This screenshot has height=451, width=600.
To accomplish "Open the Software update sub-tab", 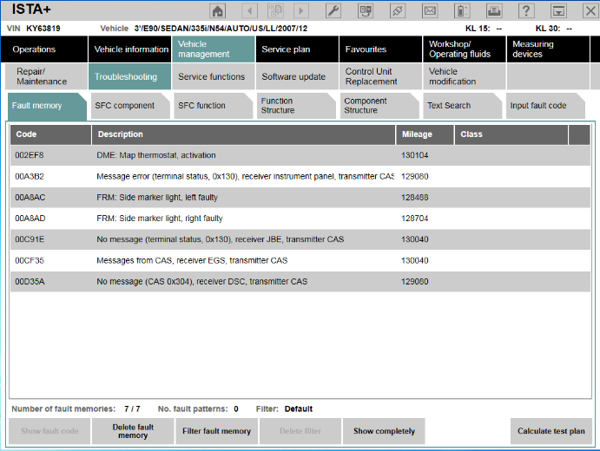I will click(x=297, y=76).
